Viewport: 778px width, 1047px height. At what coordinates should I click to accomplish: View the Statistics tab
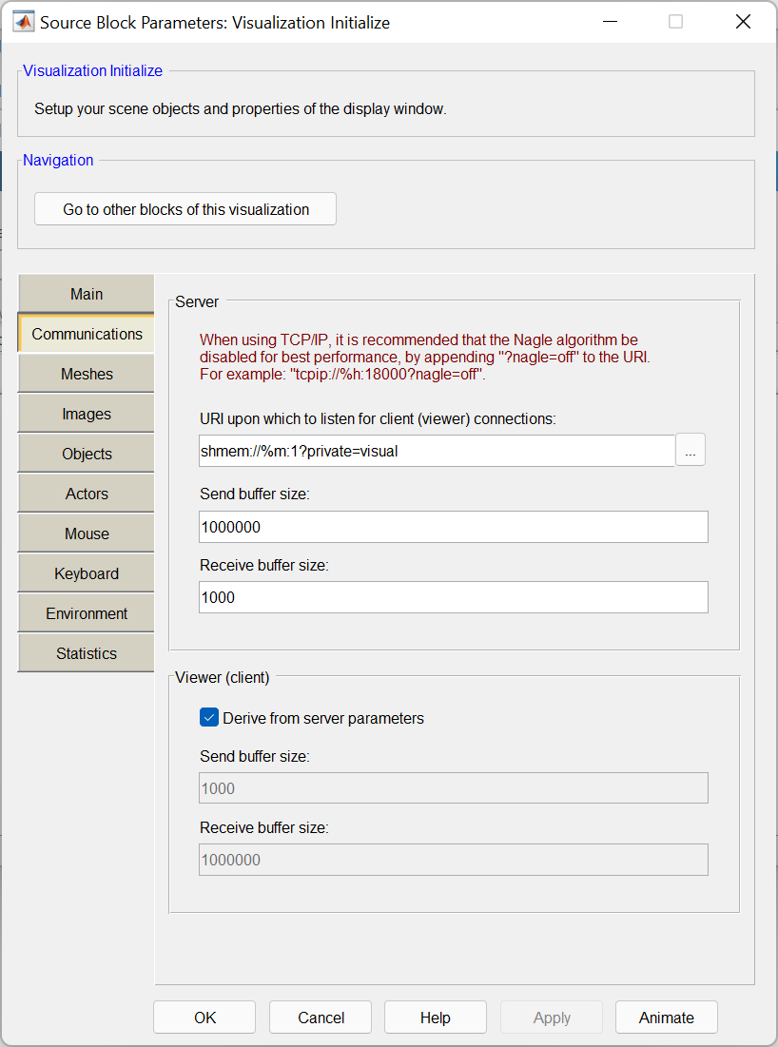coord(87,653)
